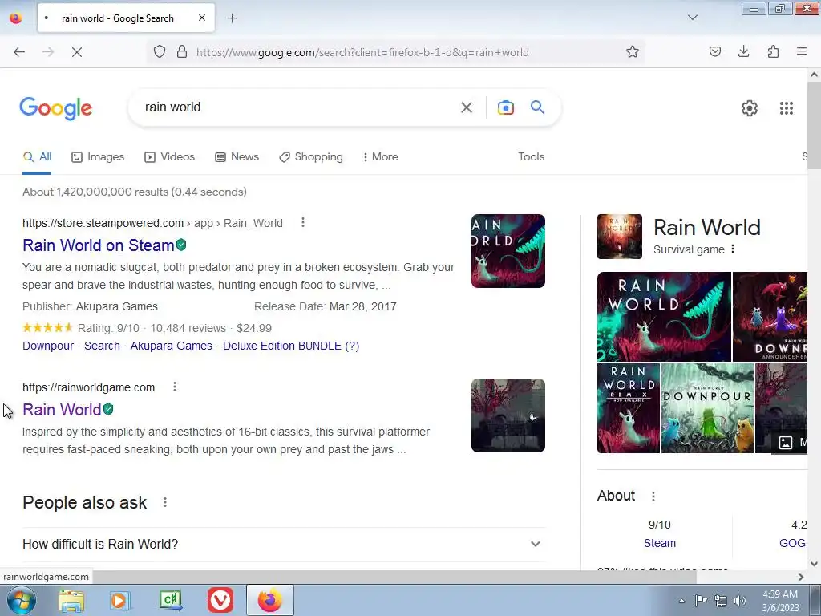Click the blue magnifier search button

pyautogui.click(x=537, y=107)
